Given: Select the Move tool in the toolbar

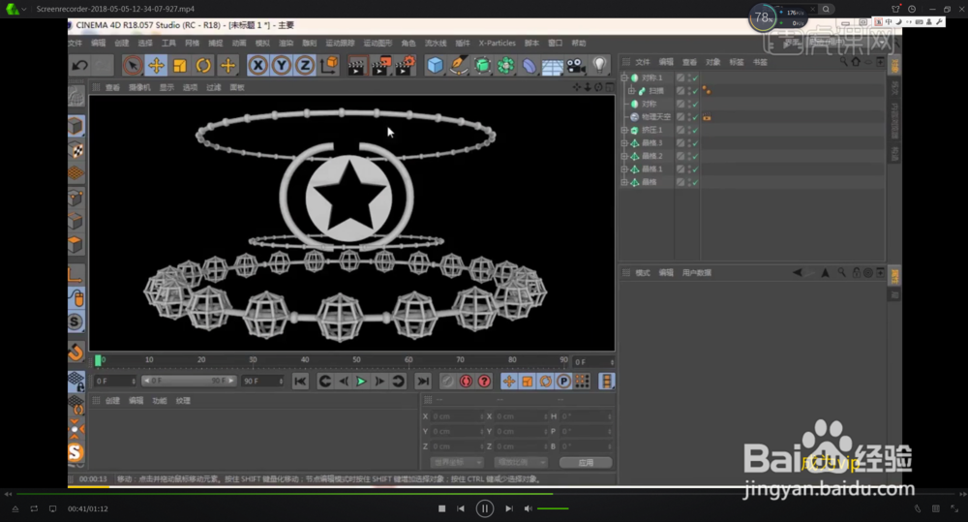Looking at the screenshot, I should coord(156,66).
